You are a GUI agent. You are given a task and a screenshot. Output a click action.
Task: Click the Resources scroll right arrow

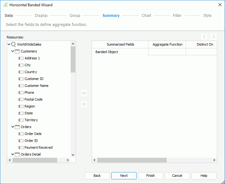[68, 160]
